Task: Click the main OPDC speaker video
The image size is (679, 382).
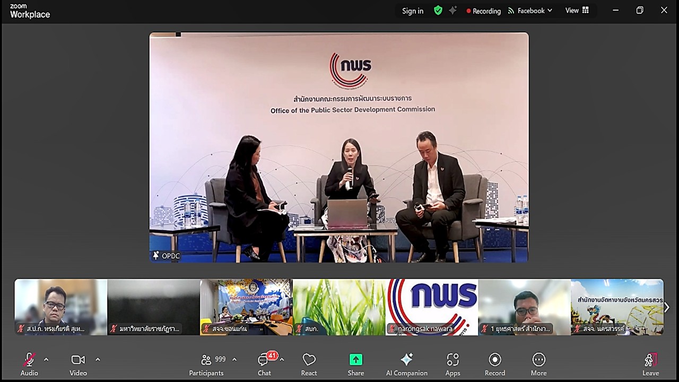Action: click(339, 147)
